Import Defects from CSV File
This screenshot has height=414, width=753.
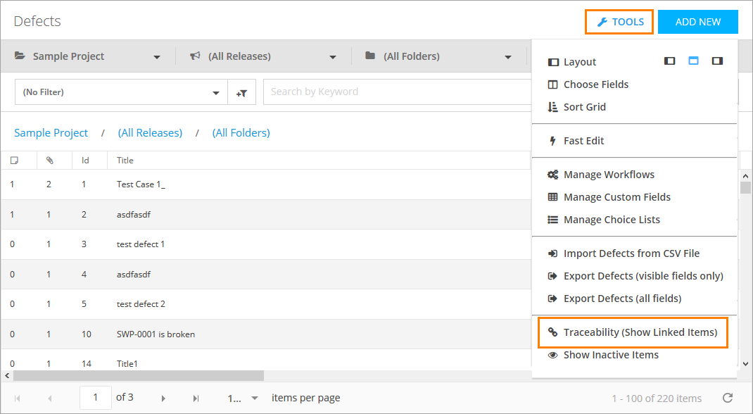pos(624,253)
